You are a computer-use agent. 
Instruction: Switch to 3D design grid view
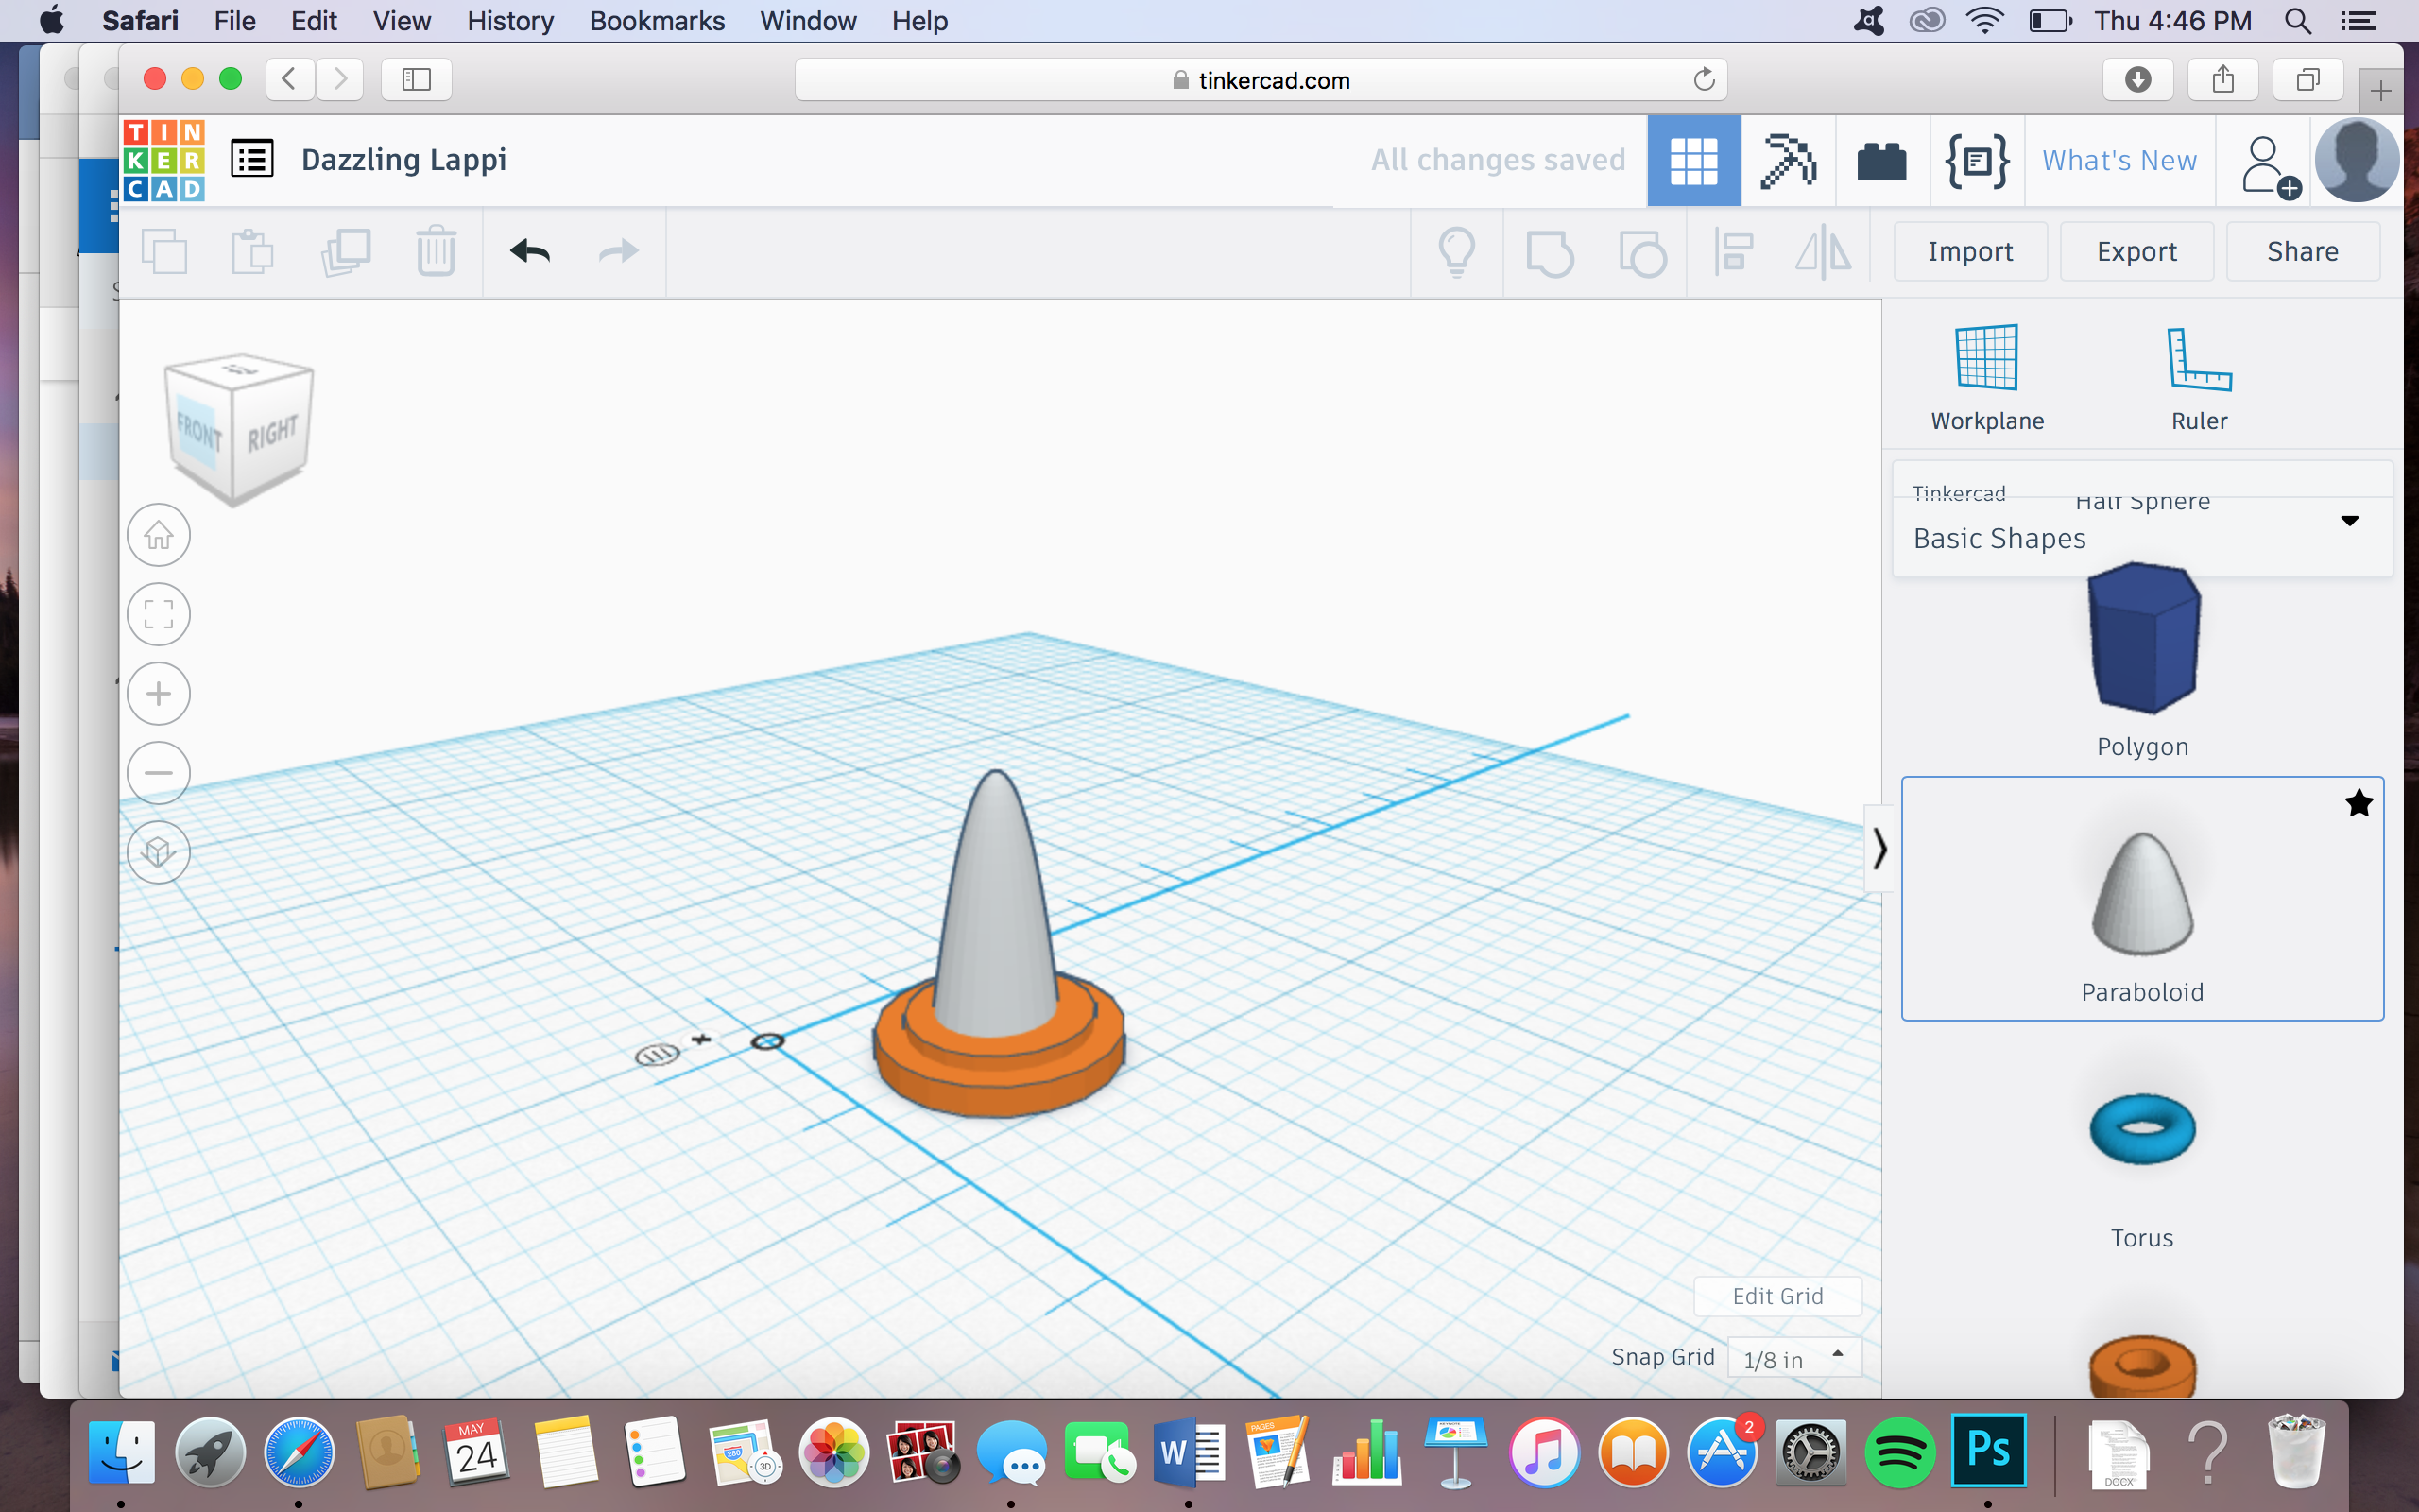click(1693, 160)
